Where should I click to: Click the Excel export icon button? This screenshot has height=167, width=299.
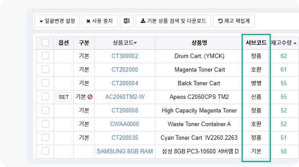(x=126, y=21)
